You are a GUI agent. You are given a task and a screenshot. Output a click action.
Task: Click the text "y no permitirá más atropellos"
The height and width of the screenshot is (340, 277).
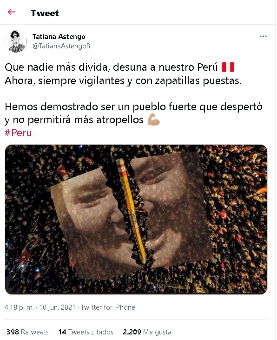(x=74, y=120)
